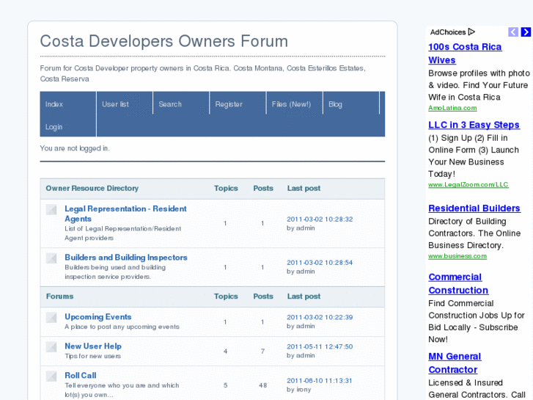Click the Upcoming Events forum status icon
Image resolution: width=533 pixels, height=400 pixels.
pos(51,318)
